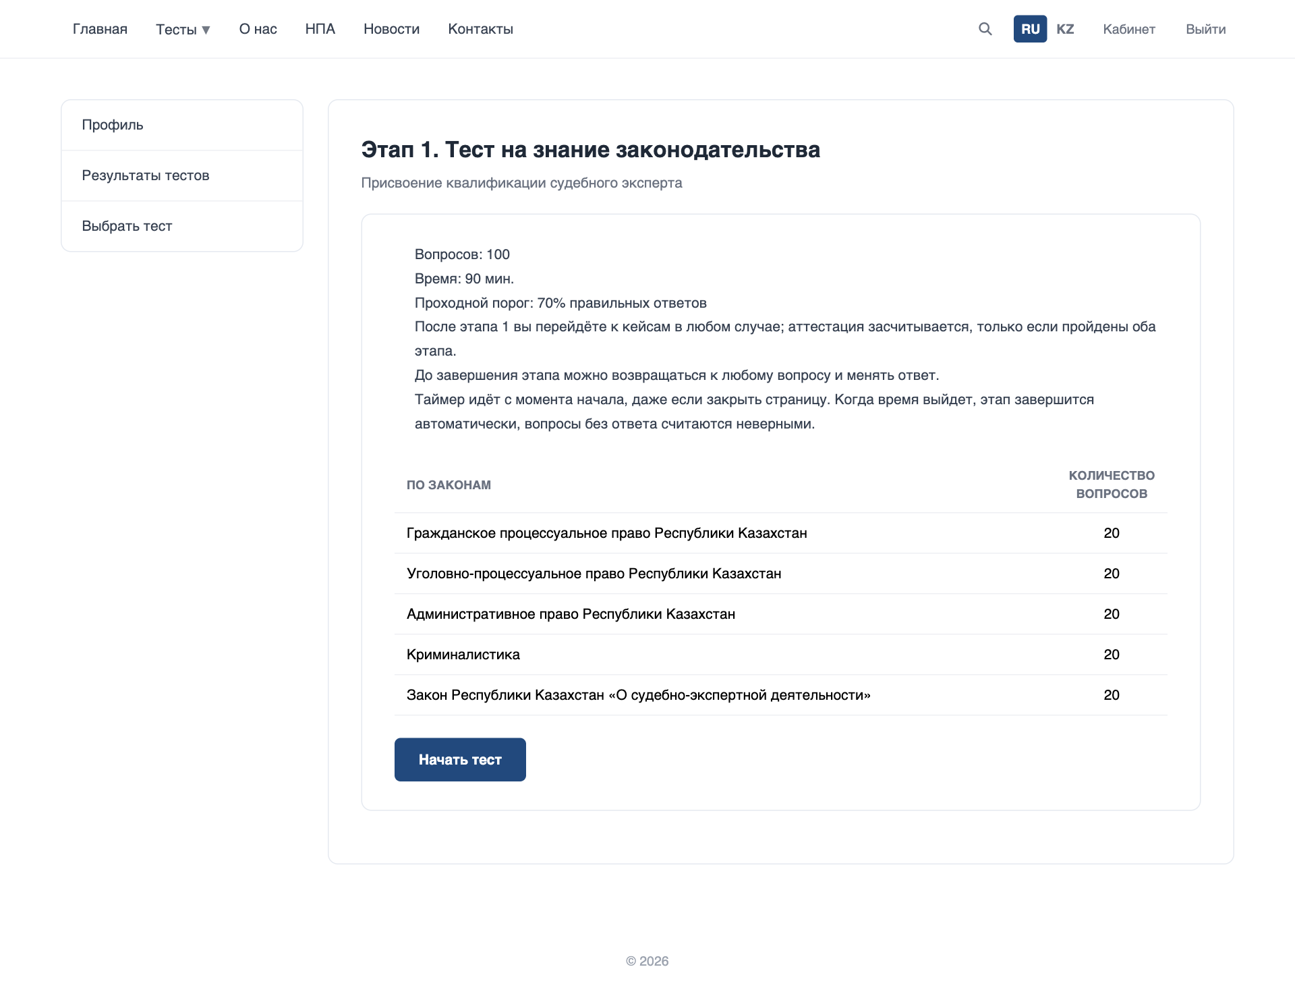Open the Контакты page
Image resolution: width=1295 pixels, height=994 pixels.
coord(481,29)
